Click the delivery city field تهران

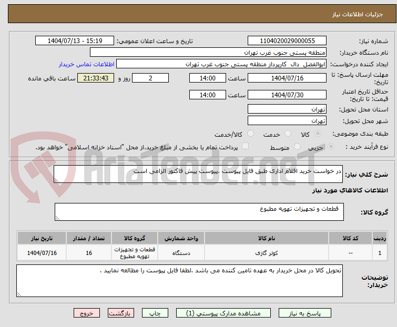click(x=287, y=121)
